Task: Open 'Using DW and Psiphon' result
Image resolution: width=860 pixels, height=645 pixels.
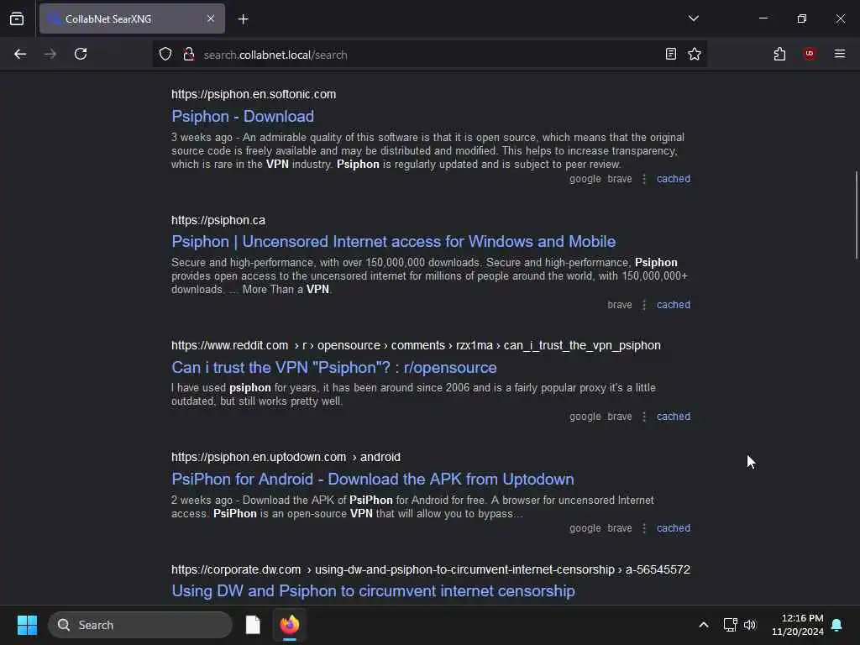Action: point(373,590)
